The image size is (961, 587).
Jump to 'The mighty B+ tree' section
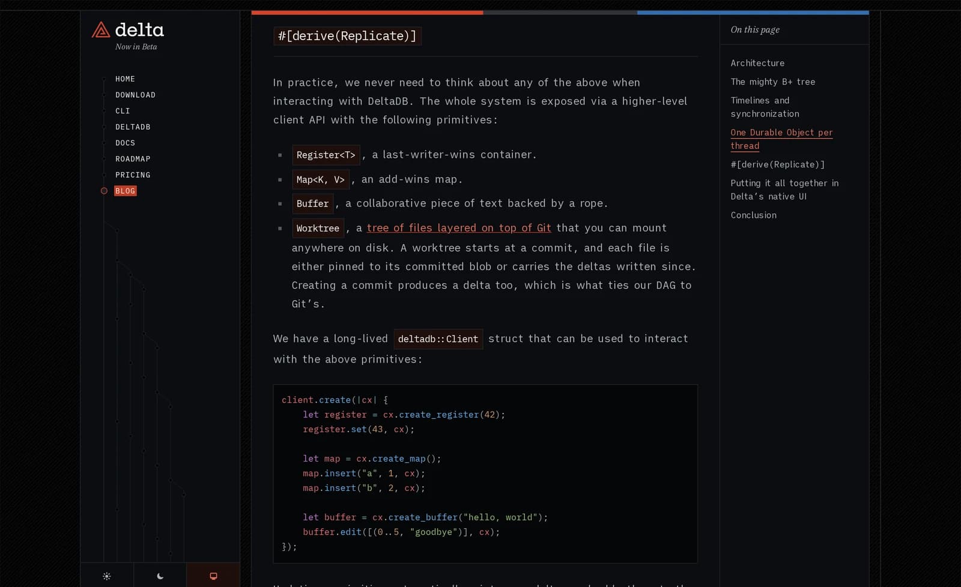(773, 82)
